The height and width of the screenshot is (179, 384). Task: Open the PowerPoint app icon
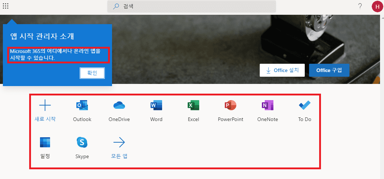coord(231,105)
